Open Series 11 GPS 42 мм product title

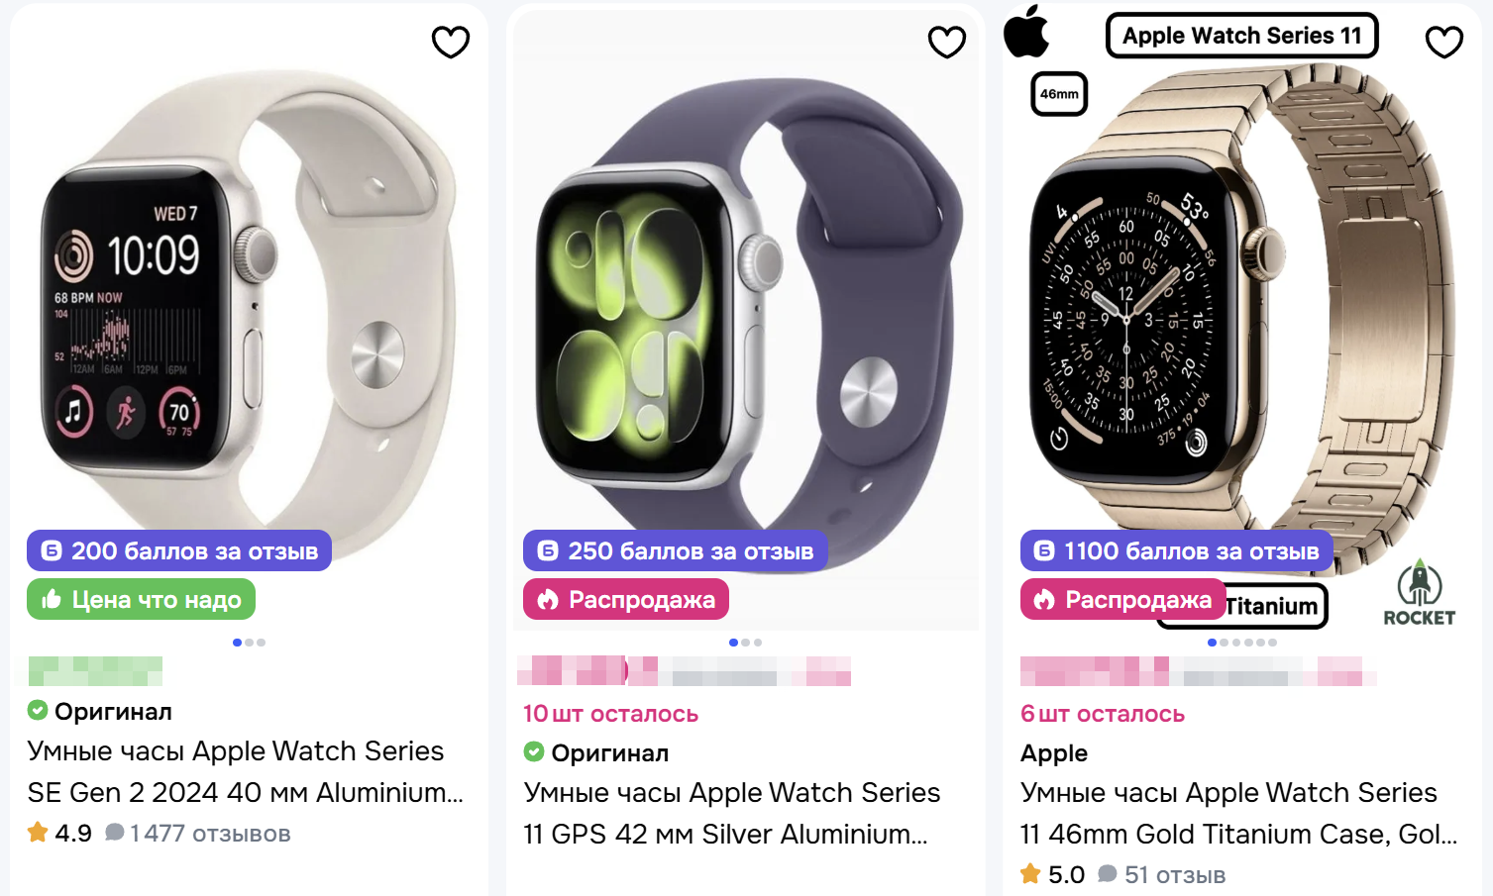[732, 813]
